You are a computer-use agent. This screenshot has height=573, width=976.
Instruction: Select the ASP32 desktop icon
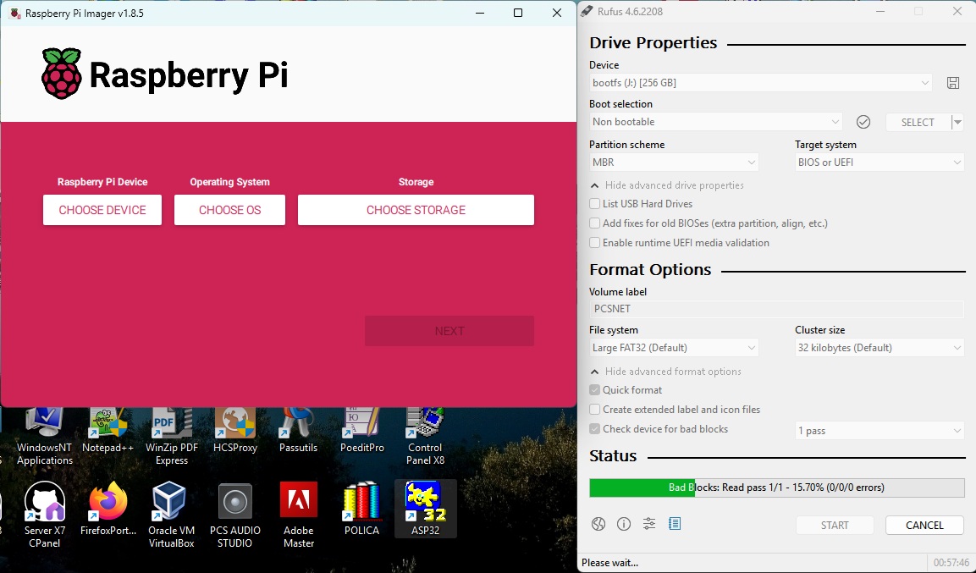425,509
